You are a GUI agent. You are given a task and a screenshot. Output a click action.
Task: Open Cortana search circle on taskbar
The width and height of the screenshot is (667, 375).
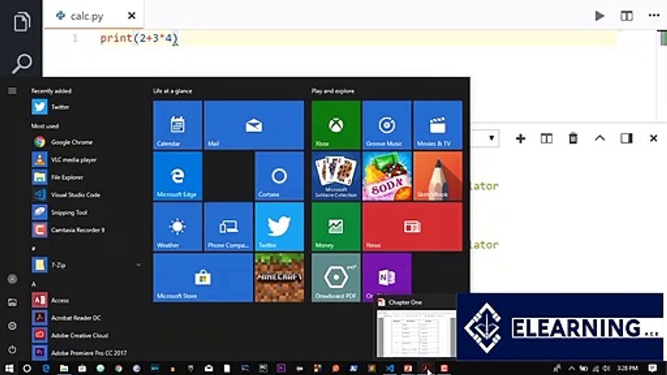pyautogui.click(x=27, y=368)
